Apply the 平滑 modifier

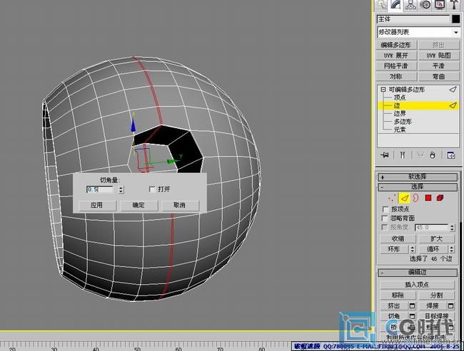point(438,66)
